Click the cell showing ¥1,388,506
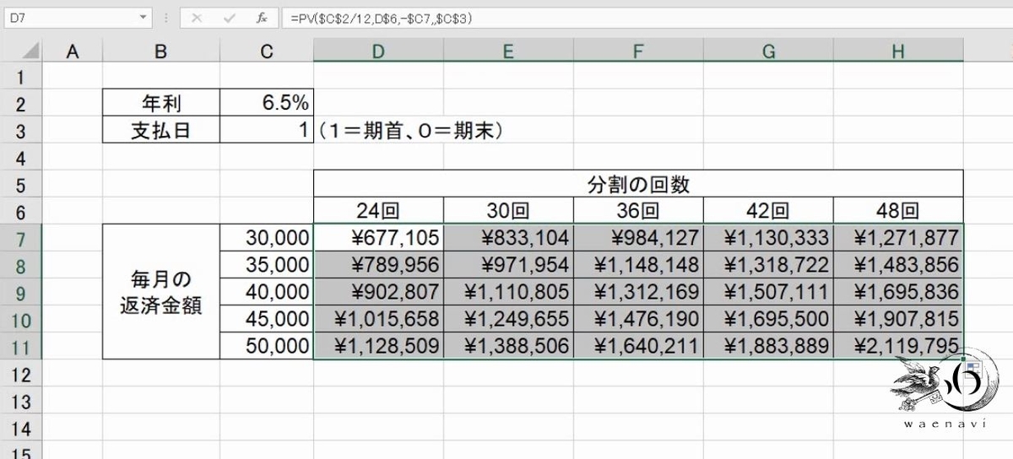Screen dimensions: 1013x459 [508, 347]
